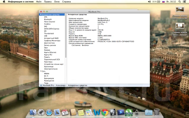Open Spotlight search magnifier
189x118 pixels.
[x=180, y=2]
